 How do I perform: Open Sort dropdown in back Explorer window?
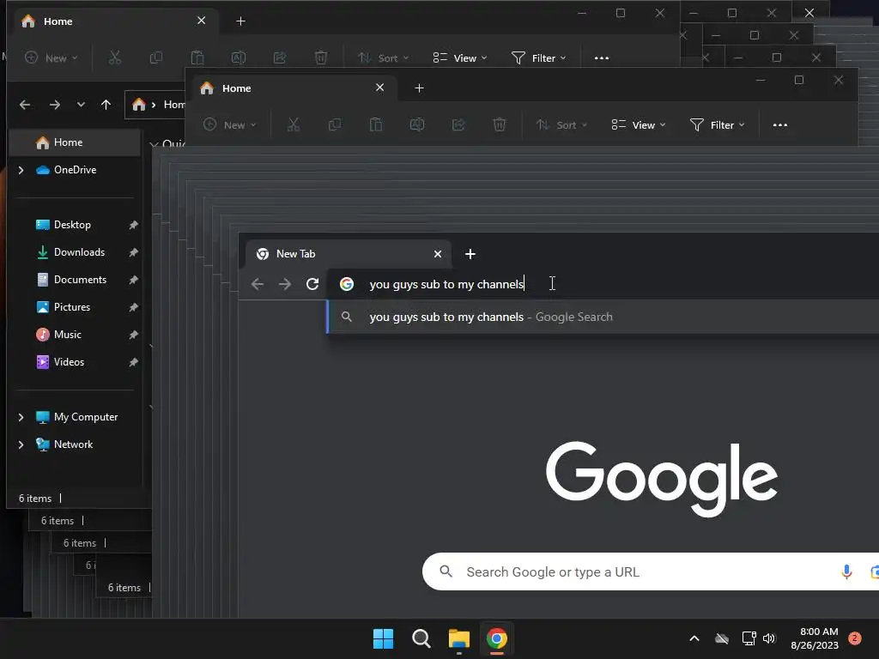(x=384, y=57)
